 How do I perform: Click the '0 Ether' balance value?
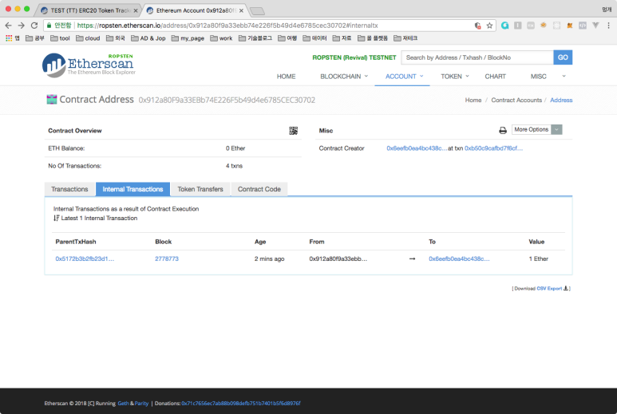235,148
